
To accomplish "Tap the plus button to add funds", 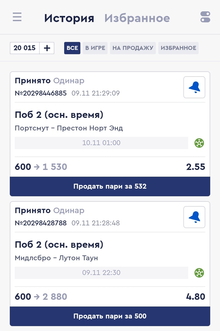I will coord(47,48).
